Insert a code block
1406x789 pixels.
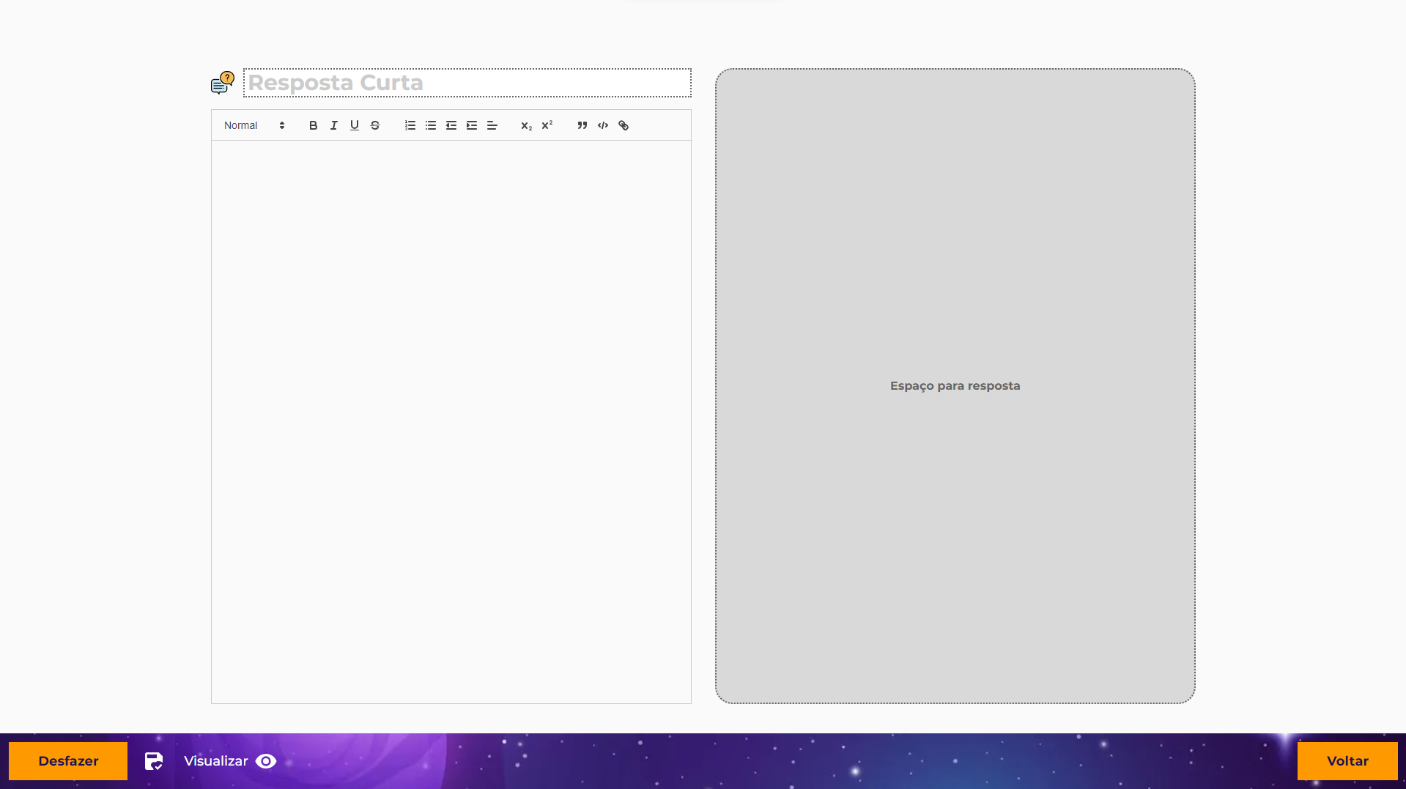602,125
